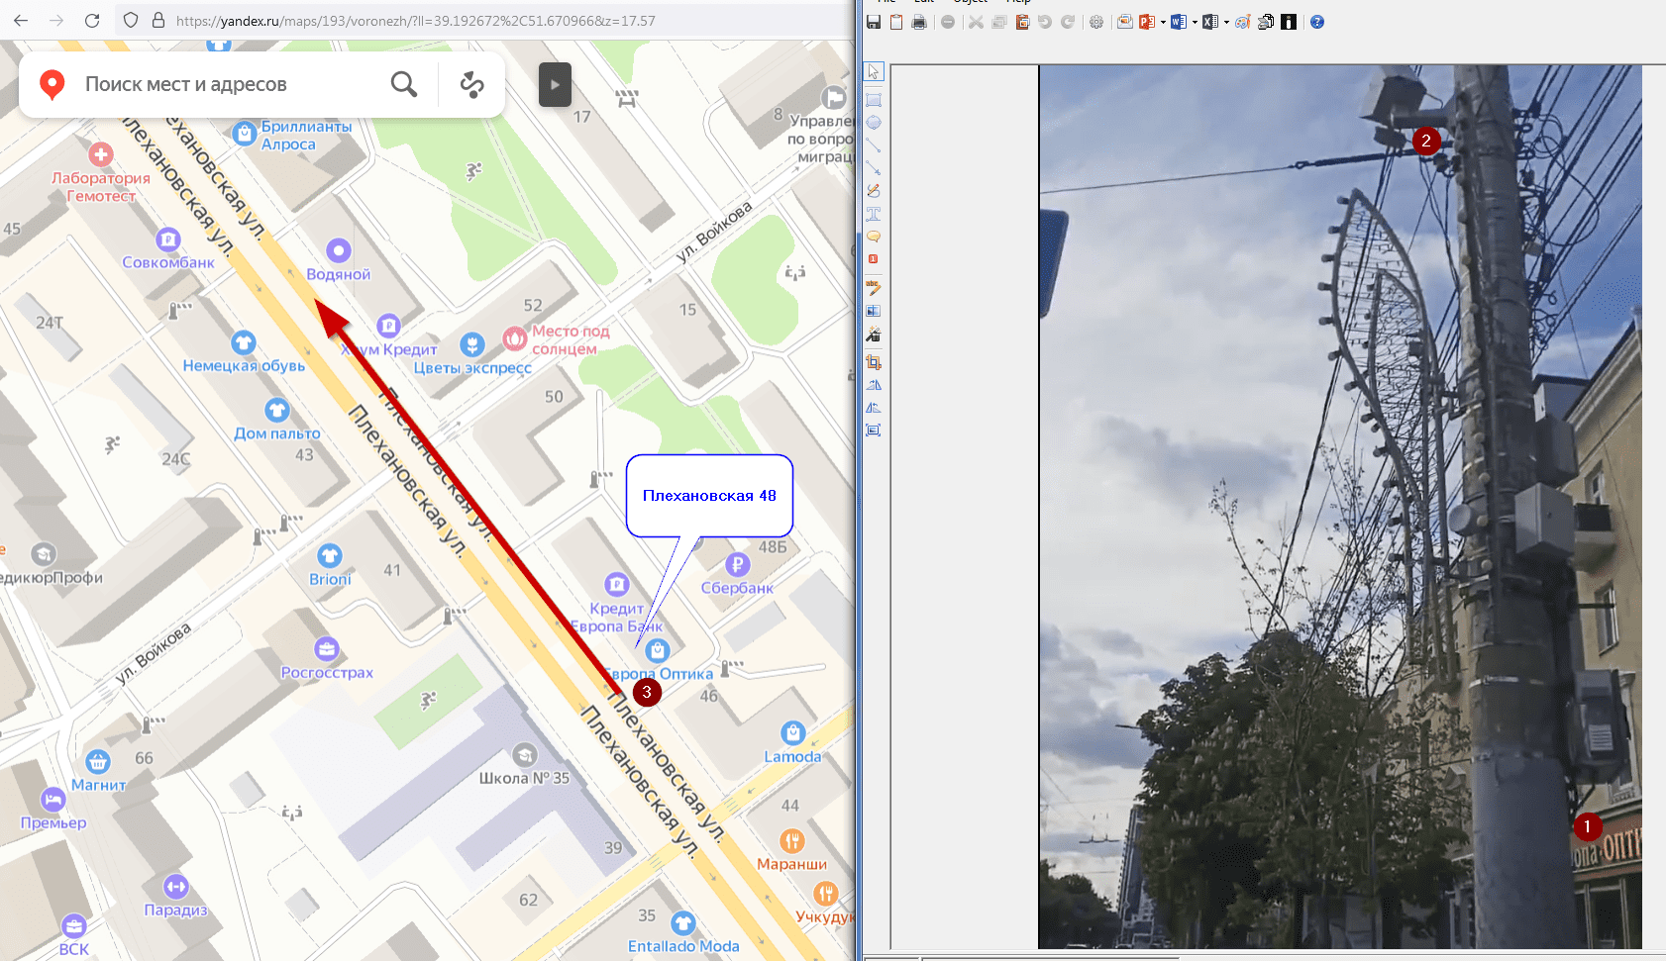
Task: Open the resize image tool
Action: click(874, 430)
